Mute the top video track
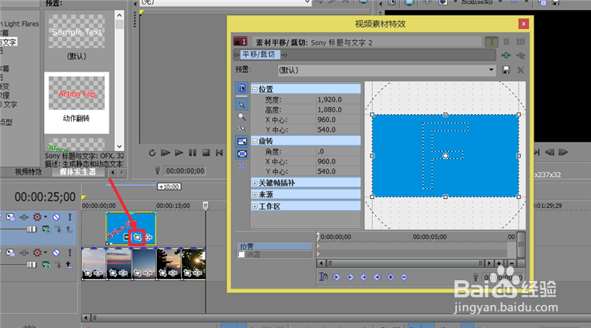The width and height of the screenshot is (591, 328). tap(56, 217)
